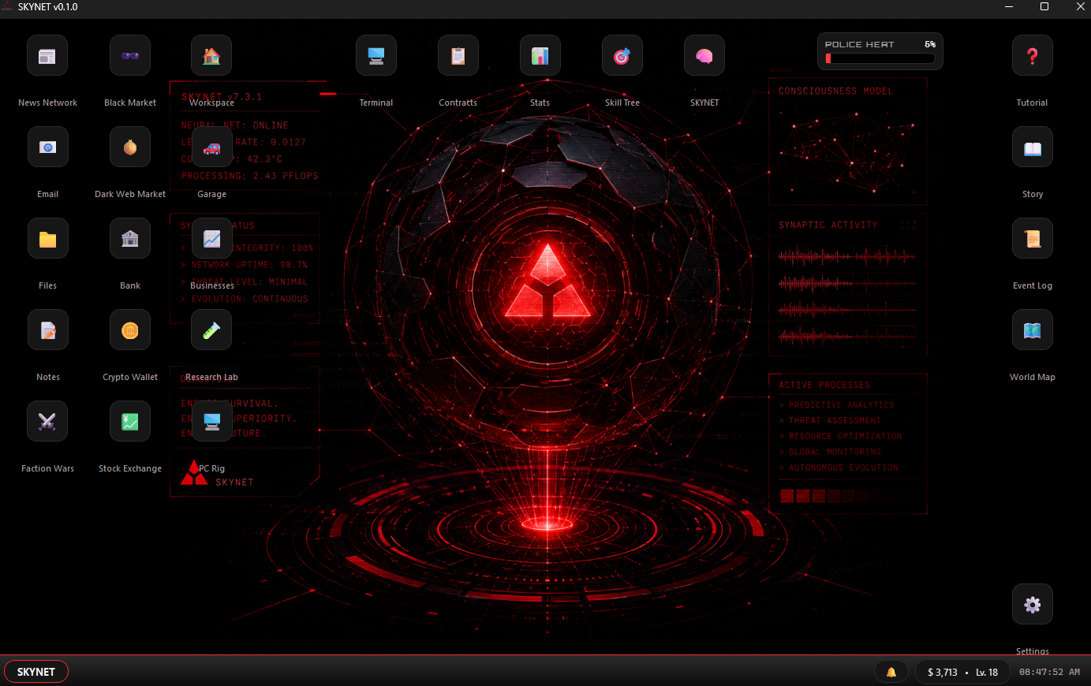
Task: Open the Crypto Wallet coin icon
Action: click(x=130, y=330)
